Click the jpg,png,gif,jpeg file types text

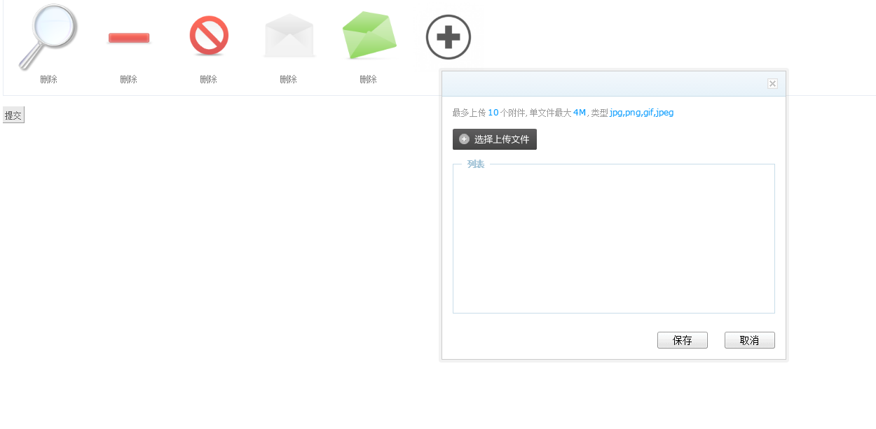click(x=642, y=113)
